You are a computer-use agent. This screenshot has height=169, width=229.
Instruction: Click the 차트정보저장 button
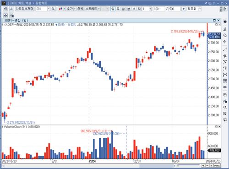coord(24,9)
